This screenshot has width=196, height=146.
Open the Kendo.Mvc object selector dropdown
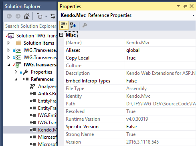[x=193, y=15]
